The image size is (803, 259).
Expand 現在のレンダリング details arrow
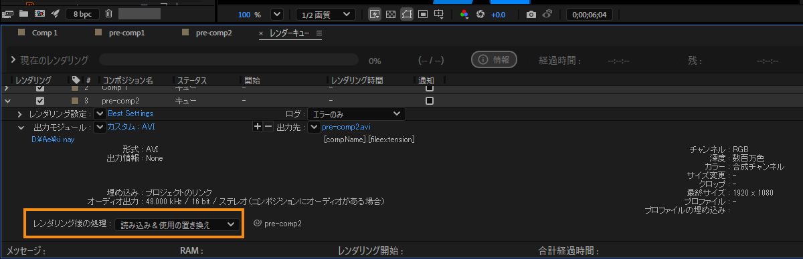coord(13,60)
